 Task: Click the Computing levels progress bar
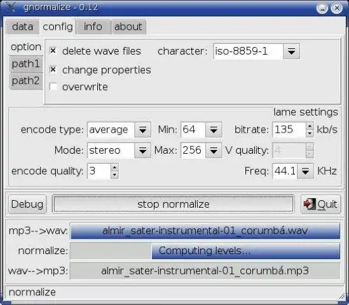[205, 251]
